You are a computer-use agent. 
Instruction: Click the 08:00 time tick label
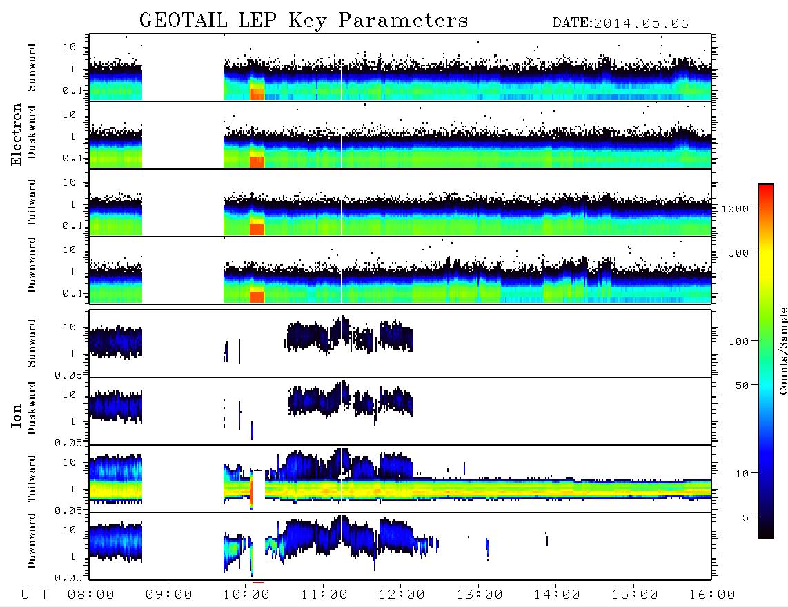click(x=91, y=595)
